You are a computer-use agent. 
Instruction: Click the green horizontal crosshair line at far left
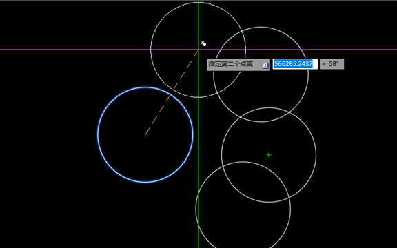(10, 50)
